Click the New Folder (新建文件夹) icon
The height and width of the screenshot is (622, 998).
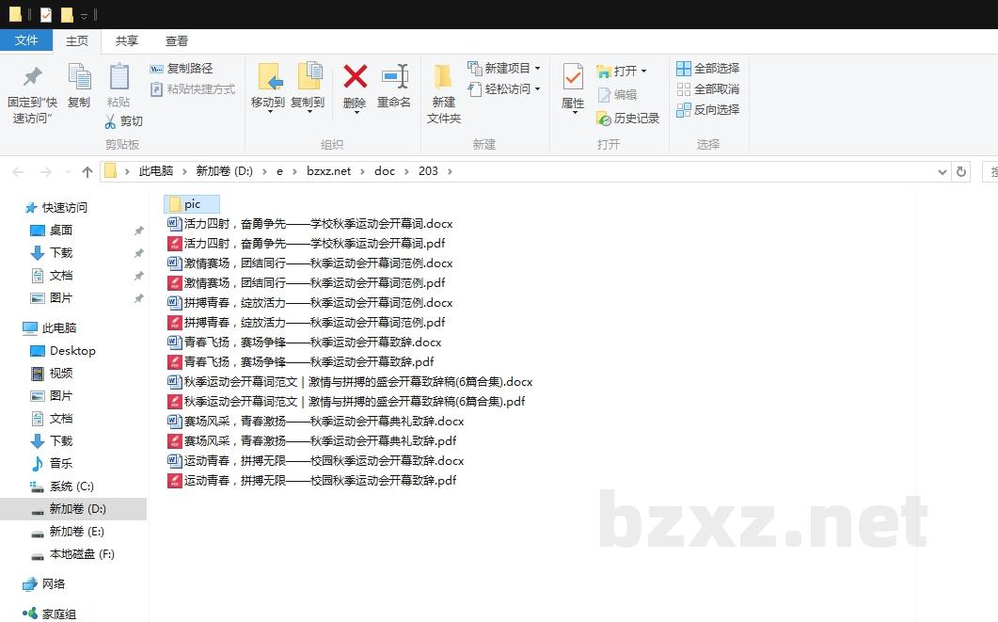pyautogui.click(x=443, y=77)
